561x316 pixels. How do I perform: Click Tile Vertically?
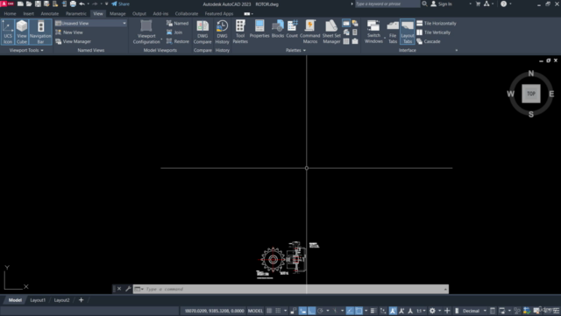(434, 32)
